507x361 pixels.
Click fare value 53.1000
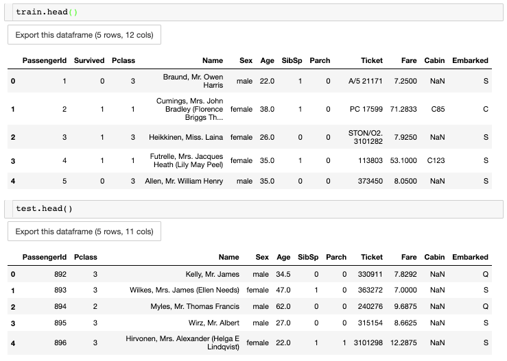(x=403, y=160)
